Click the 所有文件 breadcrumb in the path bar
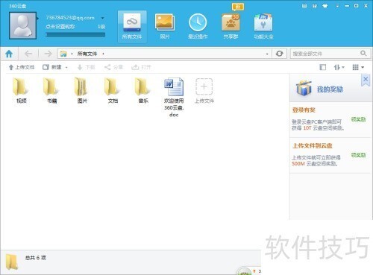 pos(87,54)
